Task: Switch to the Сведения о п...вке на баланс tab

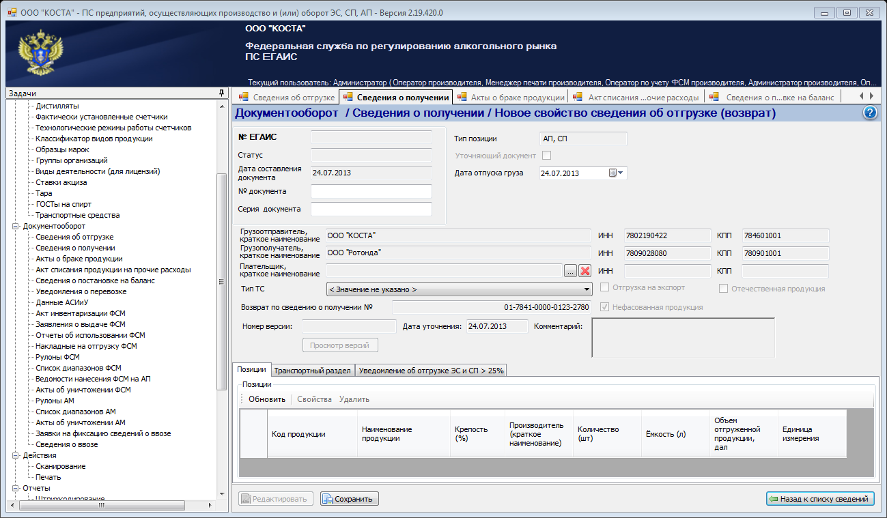Action: [x=773, y=98]
